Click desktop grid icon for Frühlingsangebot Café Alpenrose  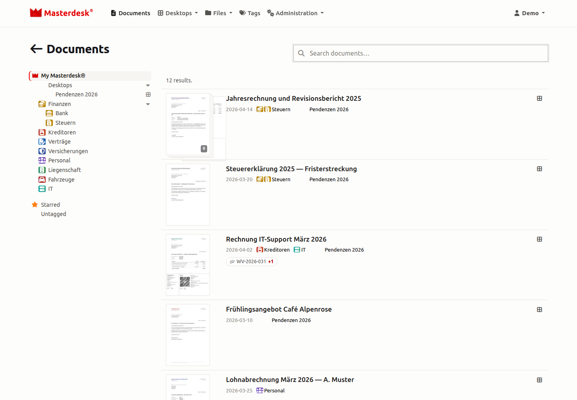pyautogui.click(x=540, y=310)
